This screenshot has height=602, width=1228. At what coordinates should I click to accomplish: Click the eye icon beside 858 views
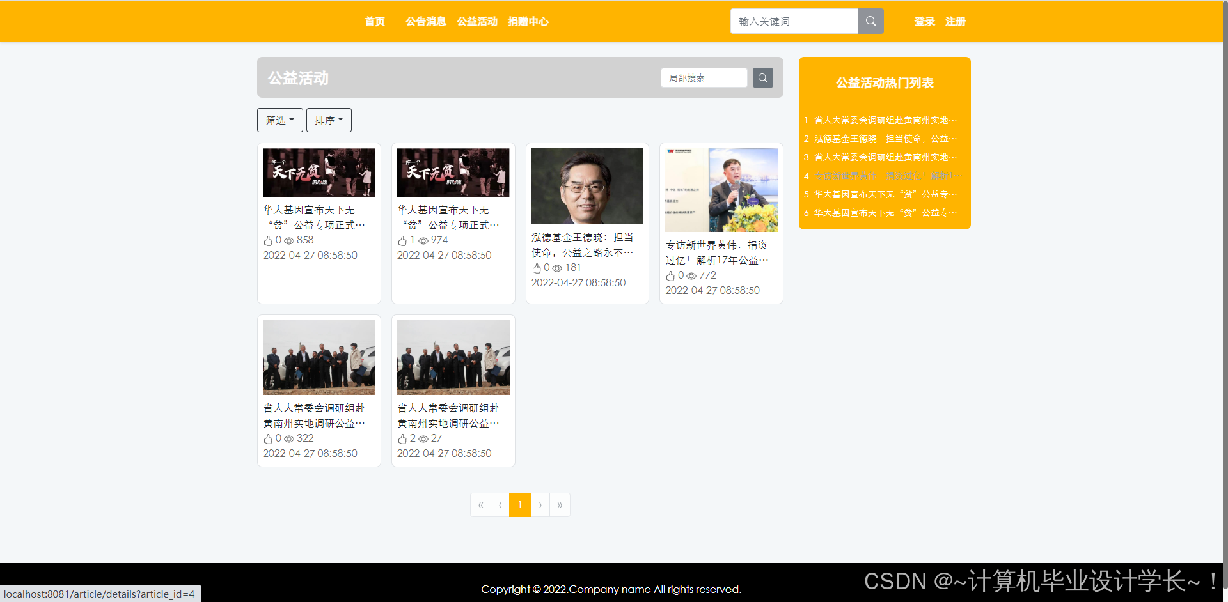[x=289, y=241]
